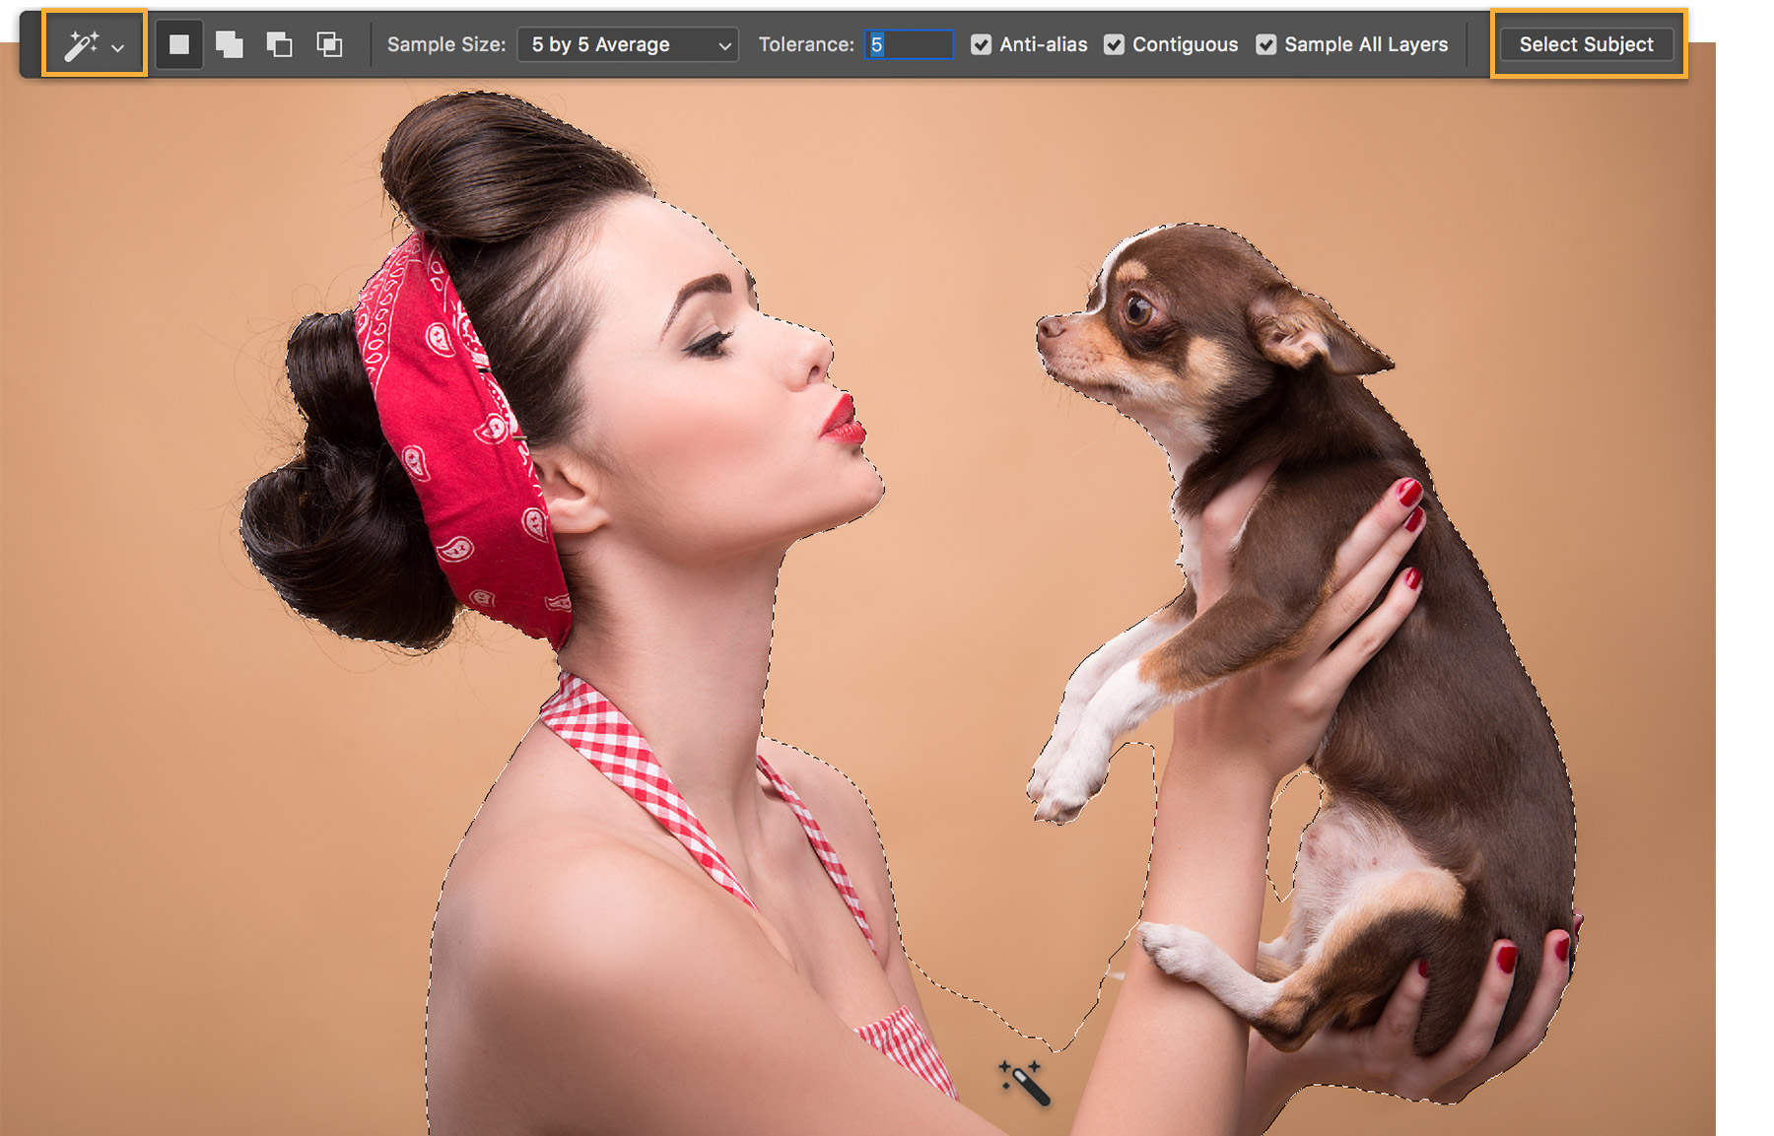The height and width of the screenshot is (1136, 1774).
Task: Disable the Contiguous option
Action: point(1115,43)
